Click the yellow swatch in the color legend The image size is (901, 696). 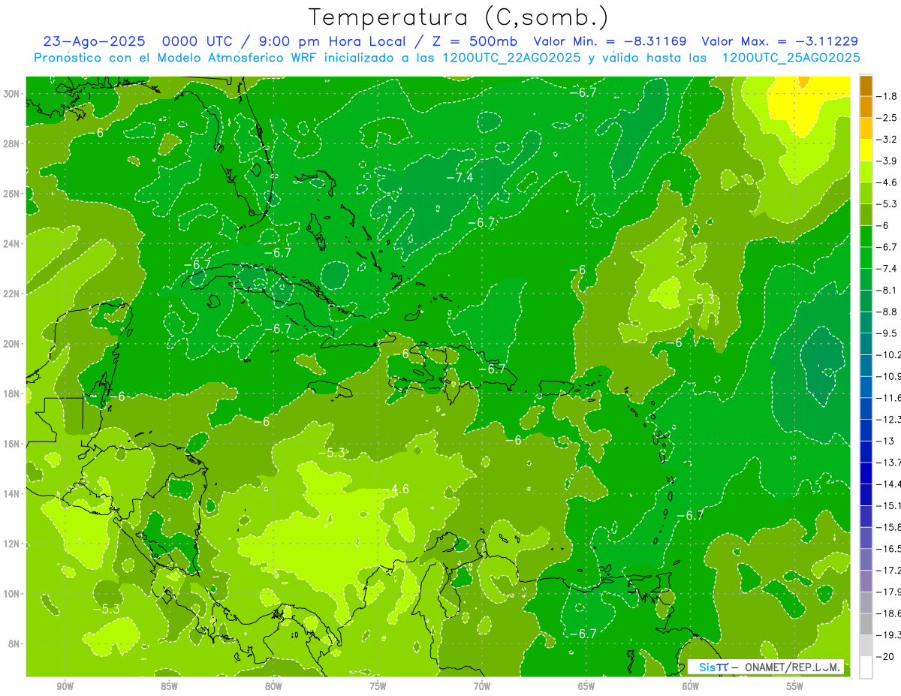(866, 150)
